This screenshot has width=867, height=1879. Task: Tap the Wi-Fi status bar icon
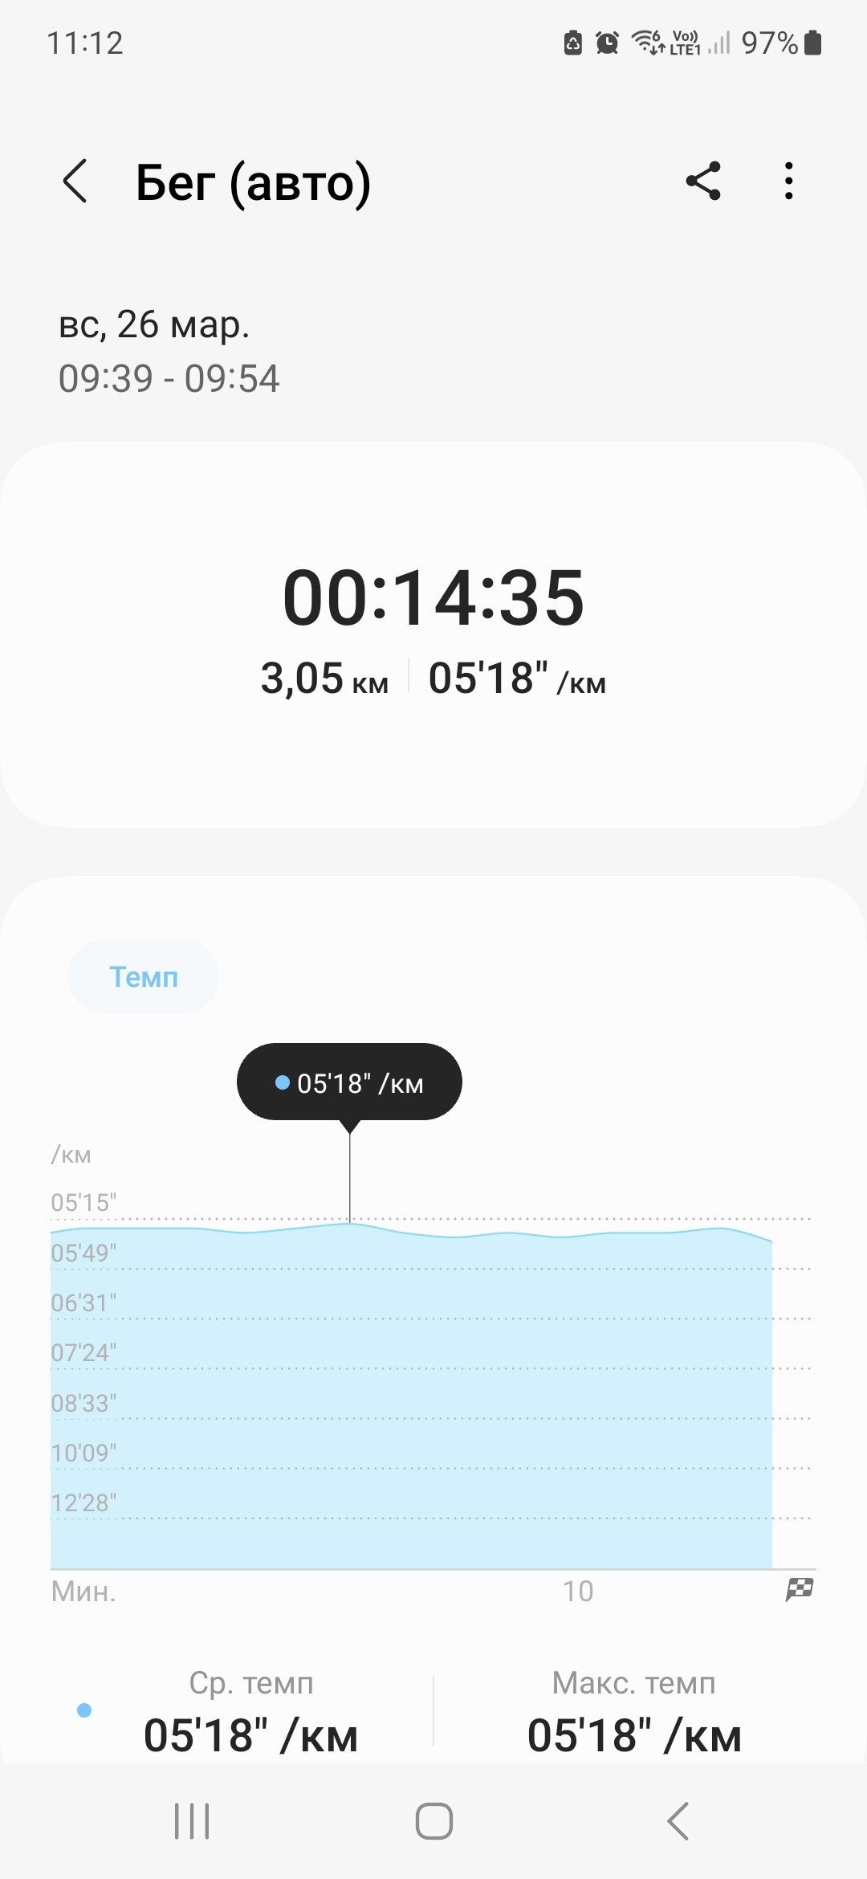click(647, 42)
